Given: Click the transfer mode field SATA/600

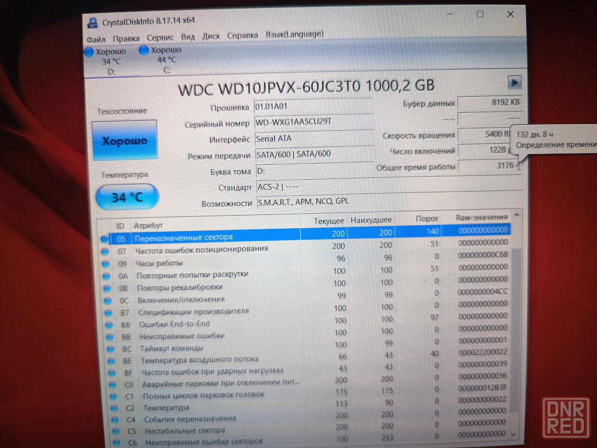Looking at the screenshot, I should tap(315, 154).
